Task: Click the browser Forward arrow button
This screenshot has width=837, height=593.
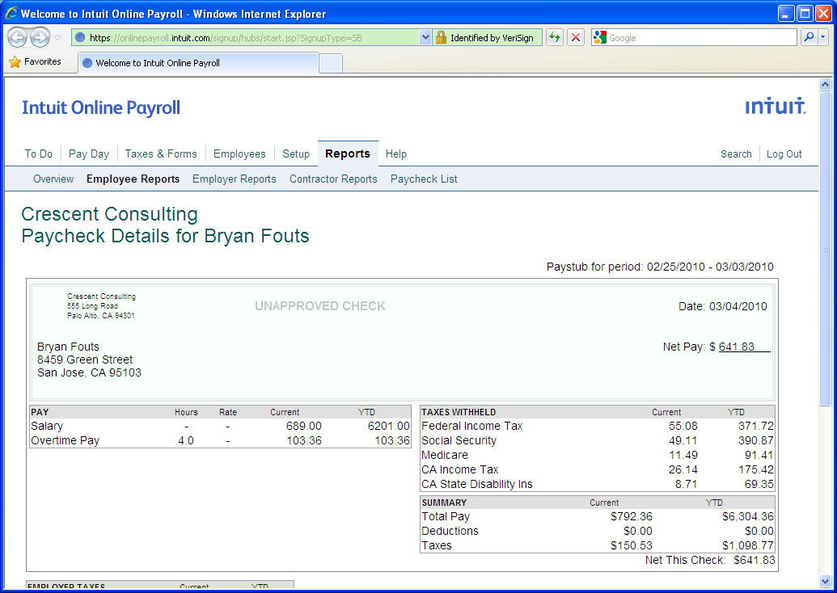Action: point(40,37)
